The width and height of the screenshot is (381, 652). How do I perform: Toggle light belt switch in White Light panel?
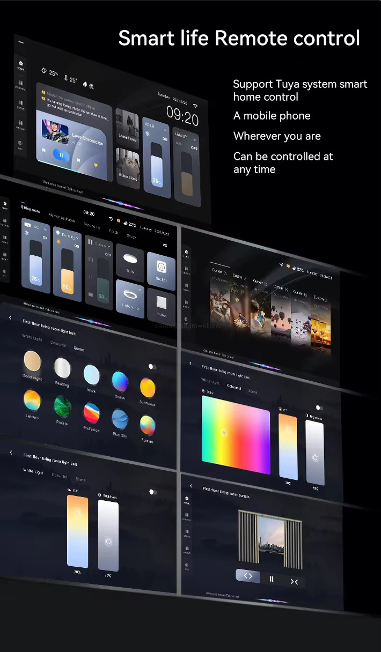click(x=153, y=492)
